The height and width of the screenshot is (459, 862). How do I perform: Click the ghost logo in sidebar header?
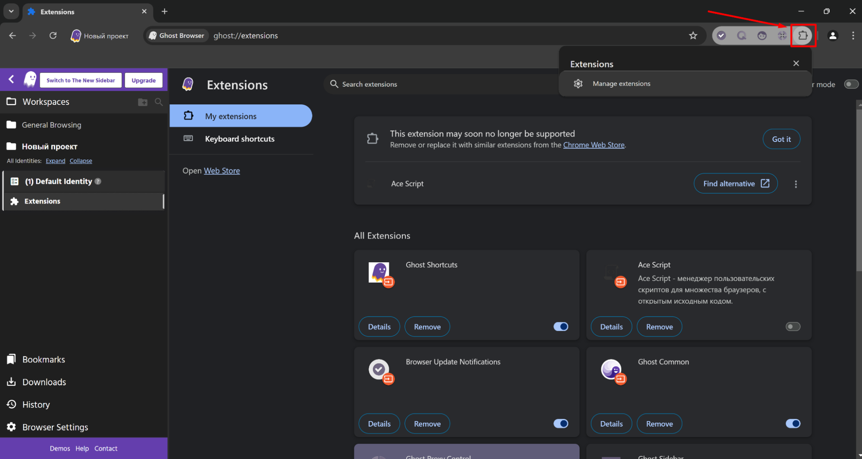pyautogui.click(x=30, y=79)
